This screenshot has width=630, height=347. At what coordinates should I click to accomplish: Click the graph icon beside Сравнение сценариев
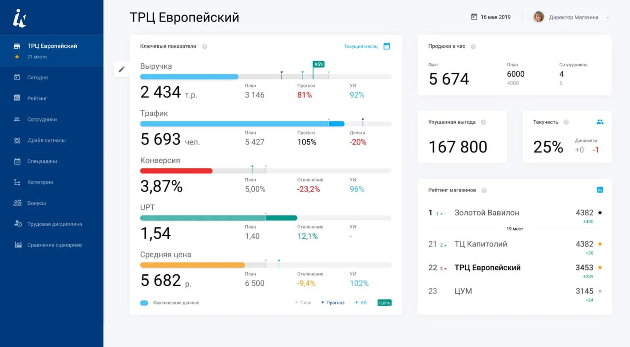pyautogui.click(x=18, y=245)
